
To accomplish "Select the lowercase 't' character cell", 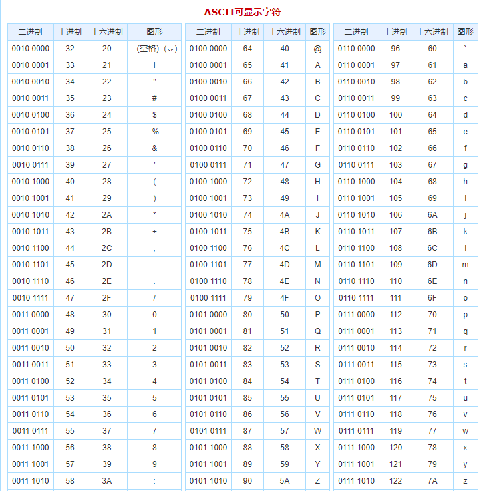I will [x=466, y=381].
